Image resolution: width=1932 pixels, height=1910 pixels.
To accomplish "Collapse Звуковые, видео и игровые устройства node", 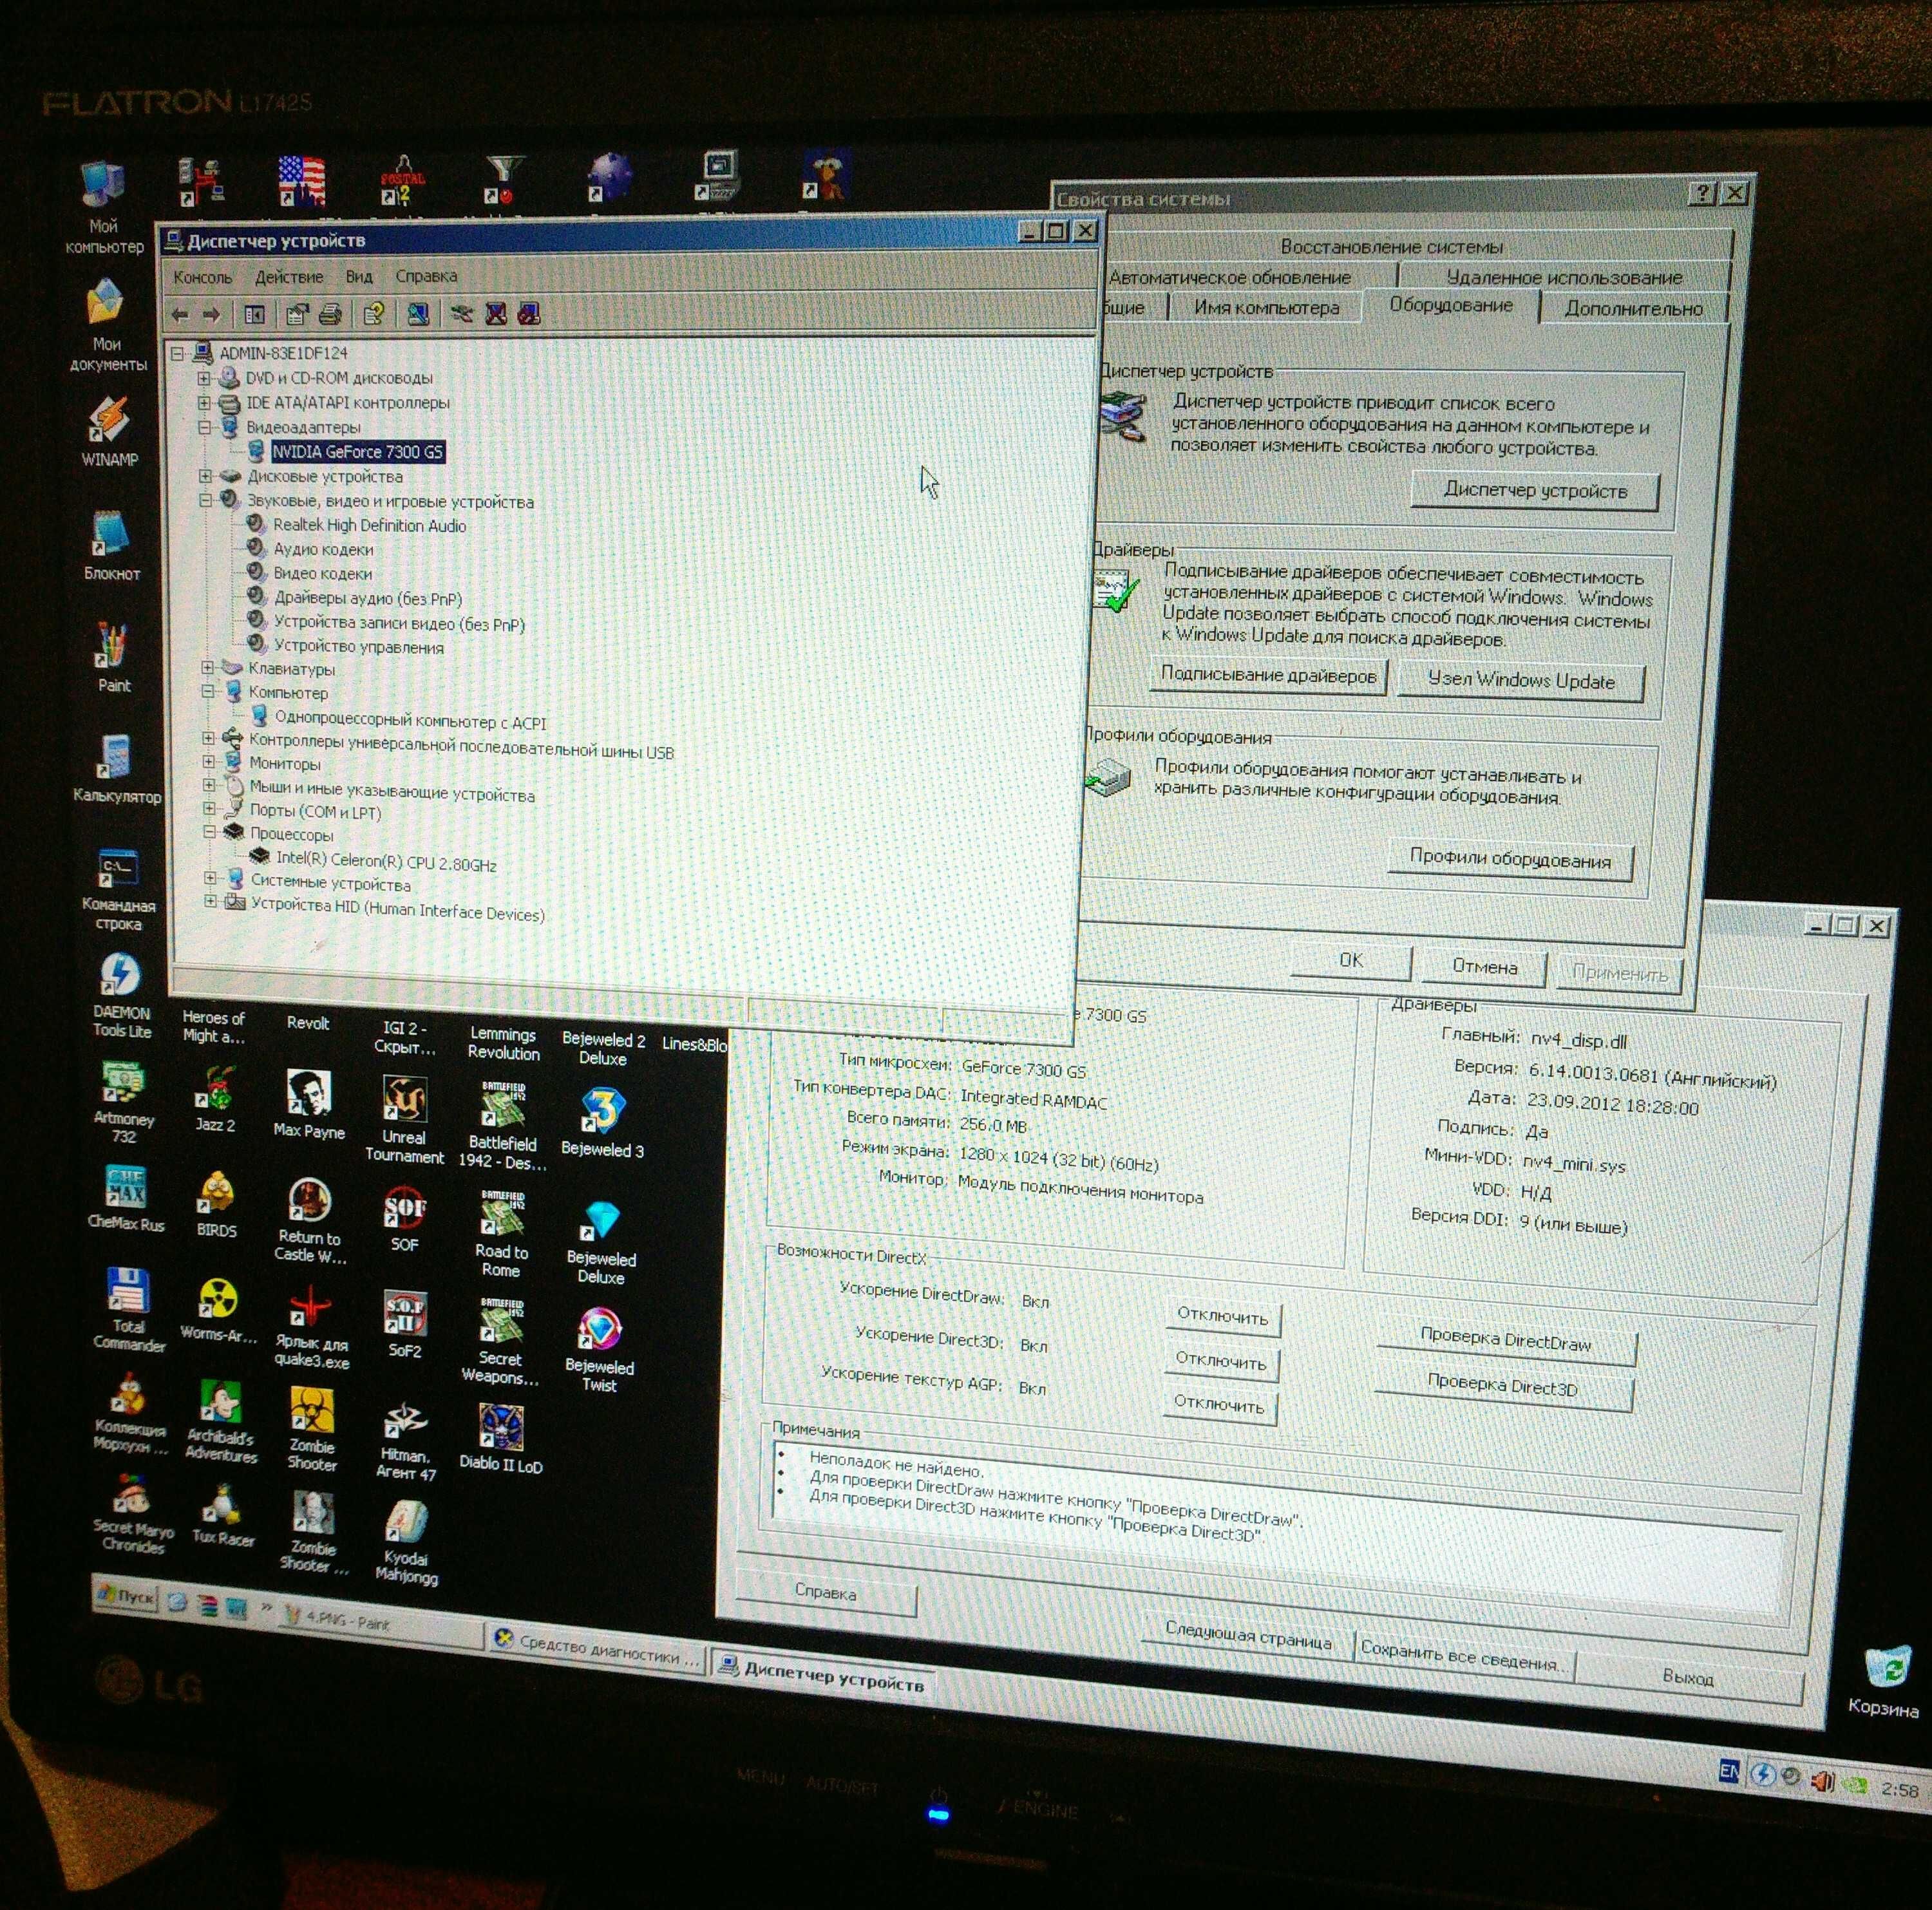I will 205,500.
